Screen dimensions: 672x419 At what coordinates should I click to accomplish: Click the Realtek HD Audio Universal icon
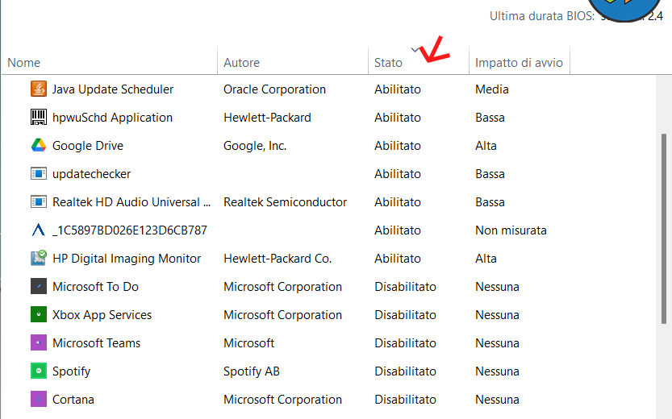pos(38,202)
